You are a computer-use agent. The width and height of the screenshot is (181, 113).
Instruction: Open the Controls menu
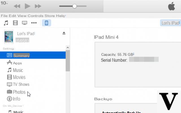[36, 16]
